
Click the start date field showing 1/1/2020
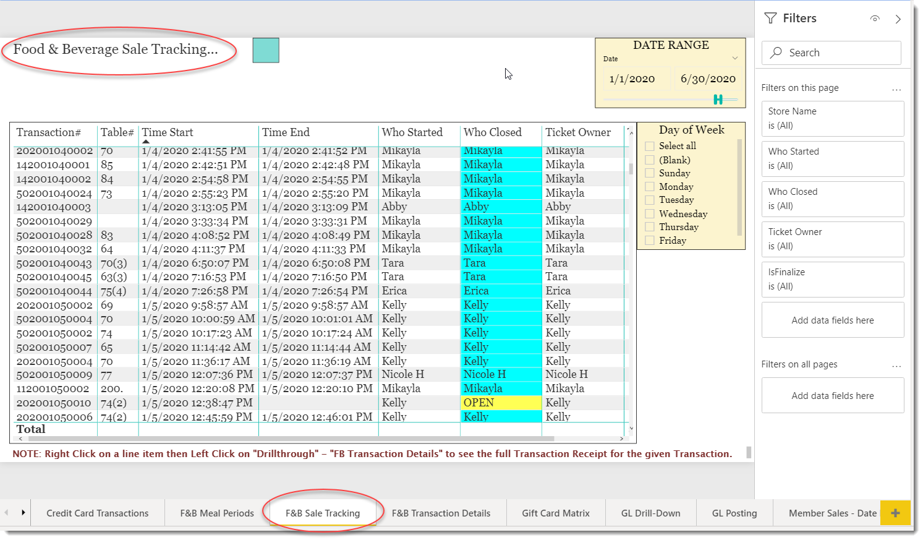(x=636, y=79)
